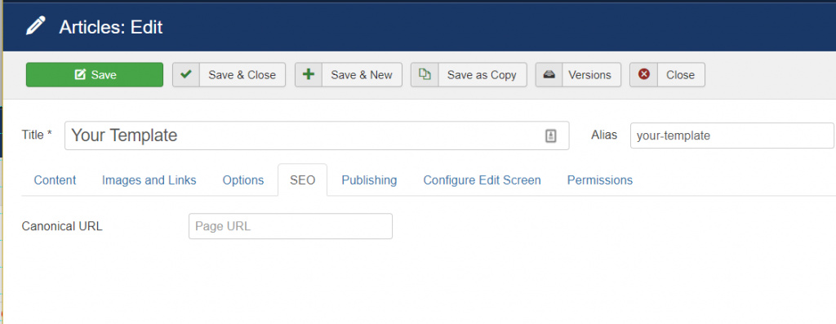The width and height of the screenshot is (836, 324).
Task: Click into the Canonical URL Page URL field
Action: (x=291, y=226)
